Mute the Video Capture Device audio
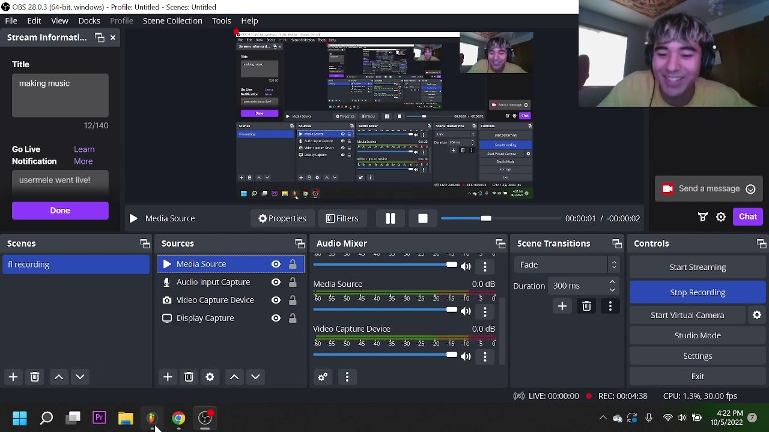This screenshot has width=769, height=432. 466,356
